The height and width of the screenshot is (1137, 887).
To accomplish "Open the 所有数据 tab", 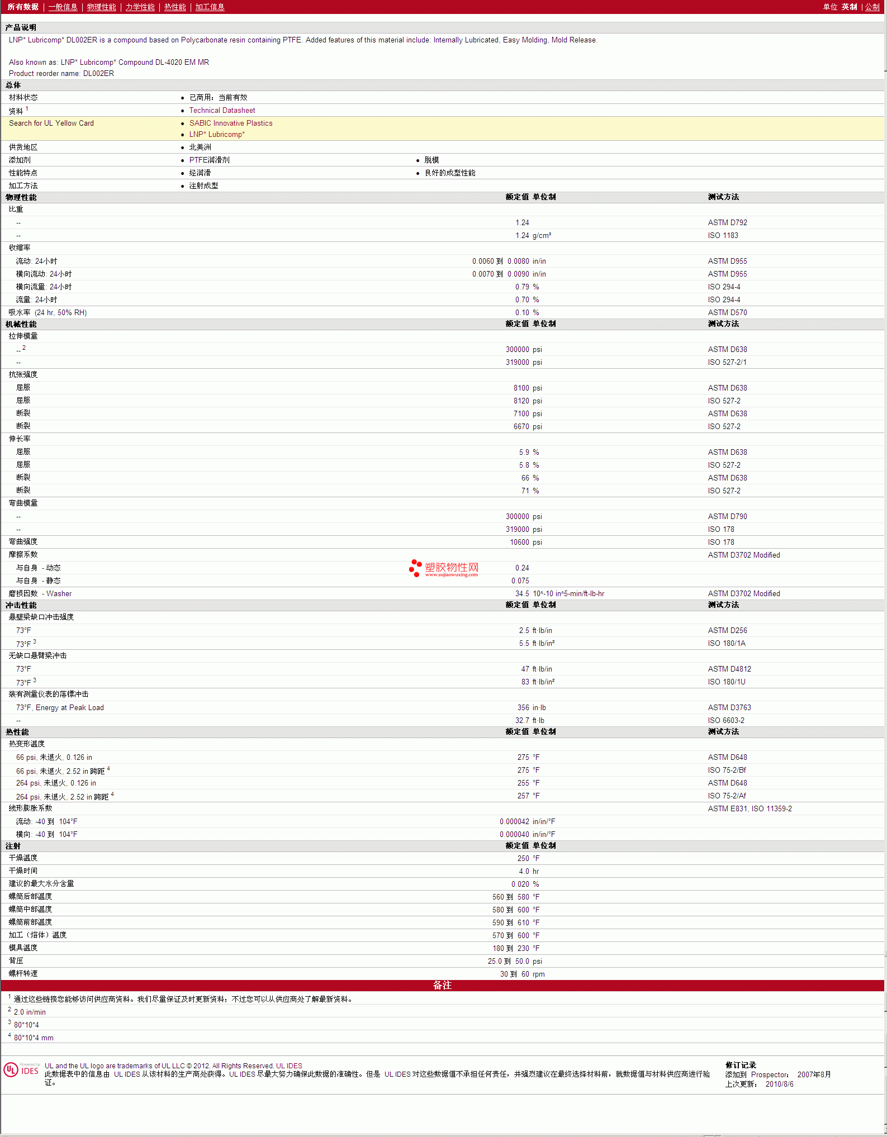I will tap(23, 7).
